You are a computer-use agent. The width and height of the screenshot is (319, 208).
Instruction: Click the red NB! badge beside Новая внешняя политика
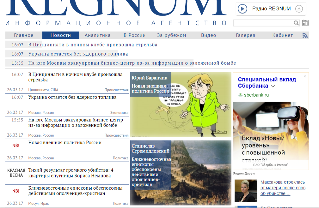[16, 146]
